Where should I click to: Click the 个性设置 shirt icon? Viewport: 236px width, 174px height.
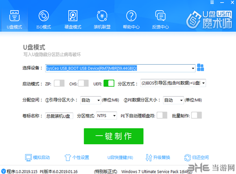pyautogui.click(x=68, y=158)
